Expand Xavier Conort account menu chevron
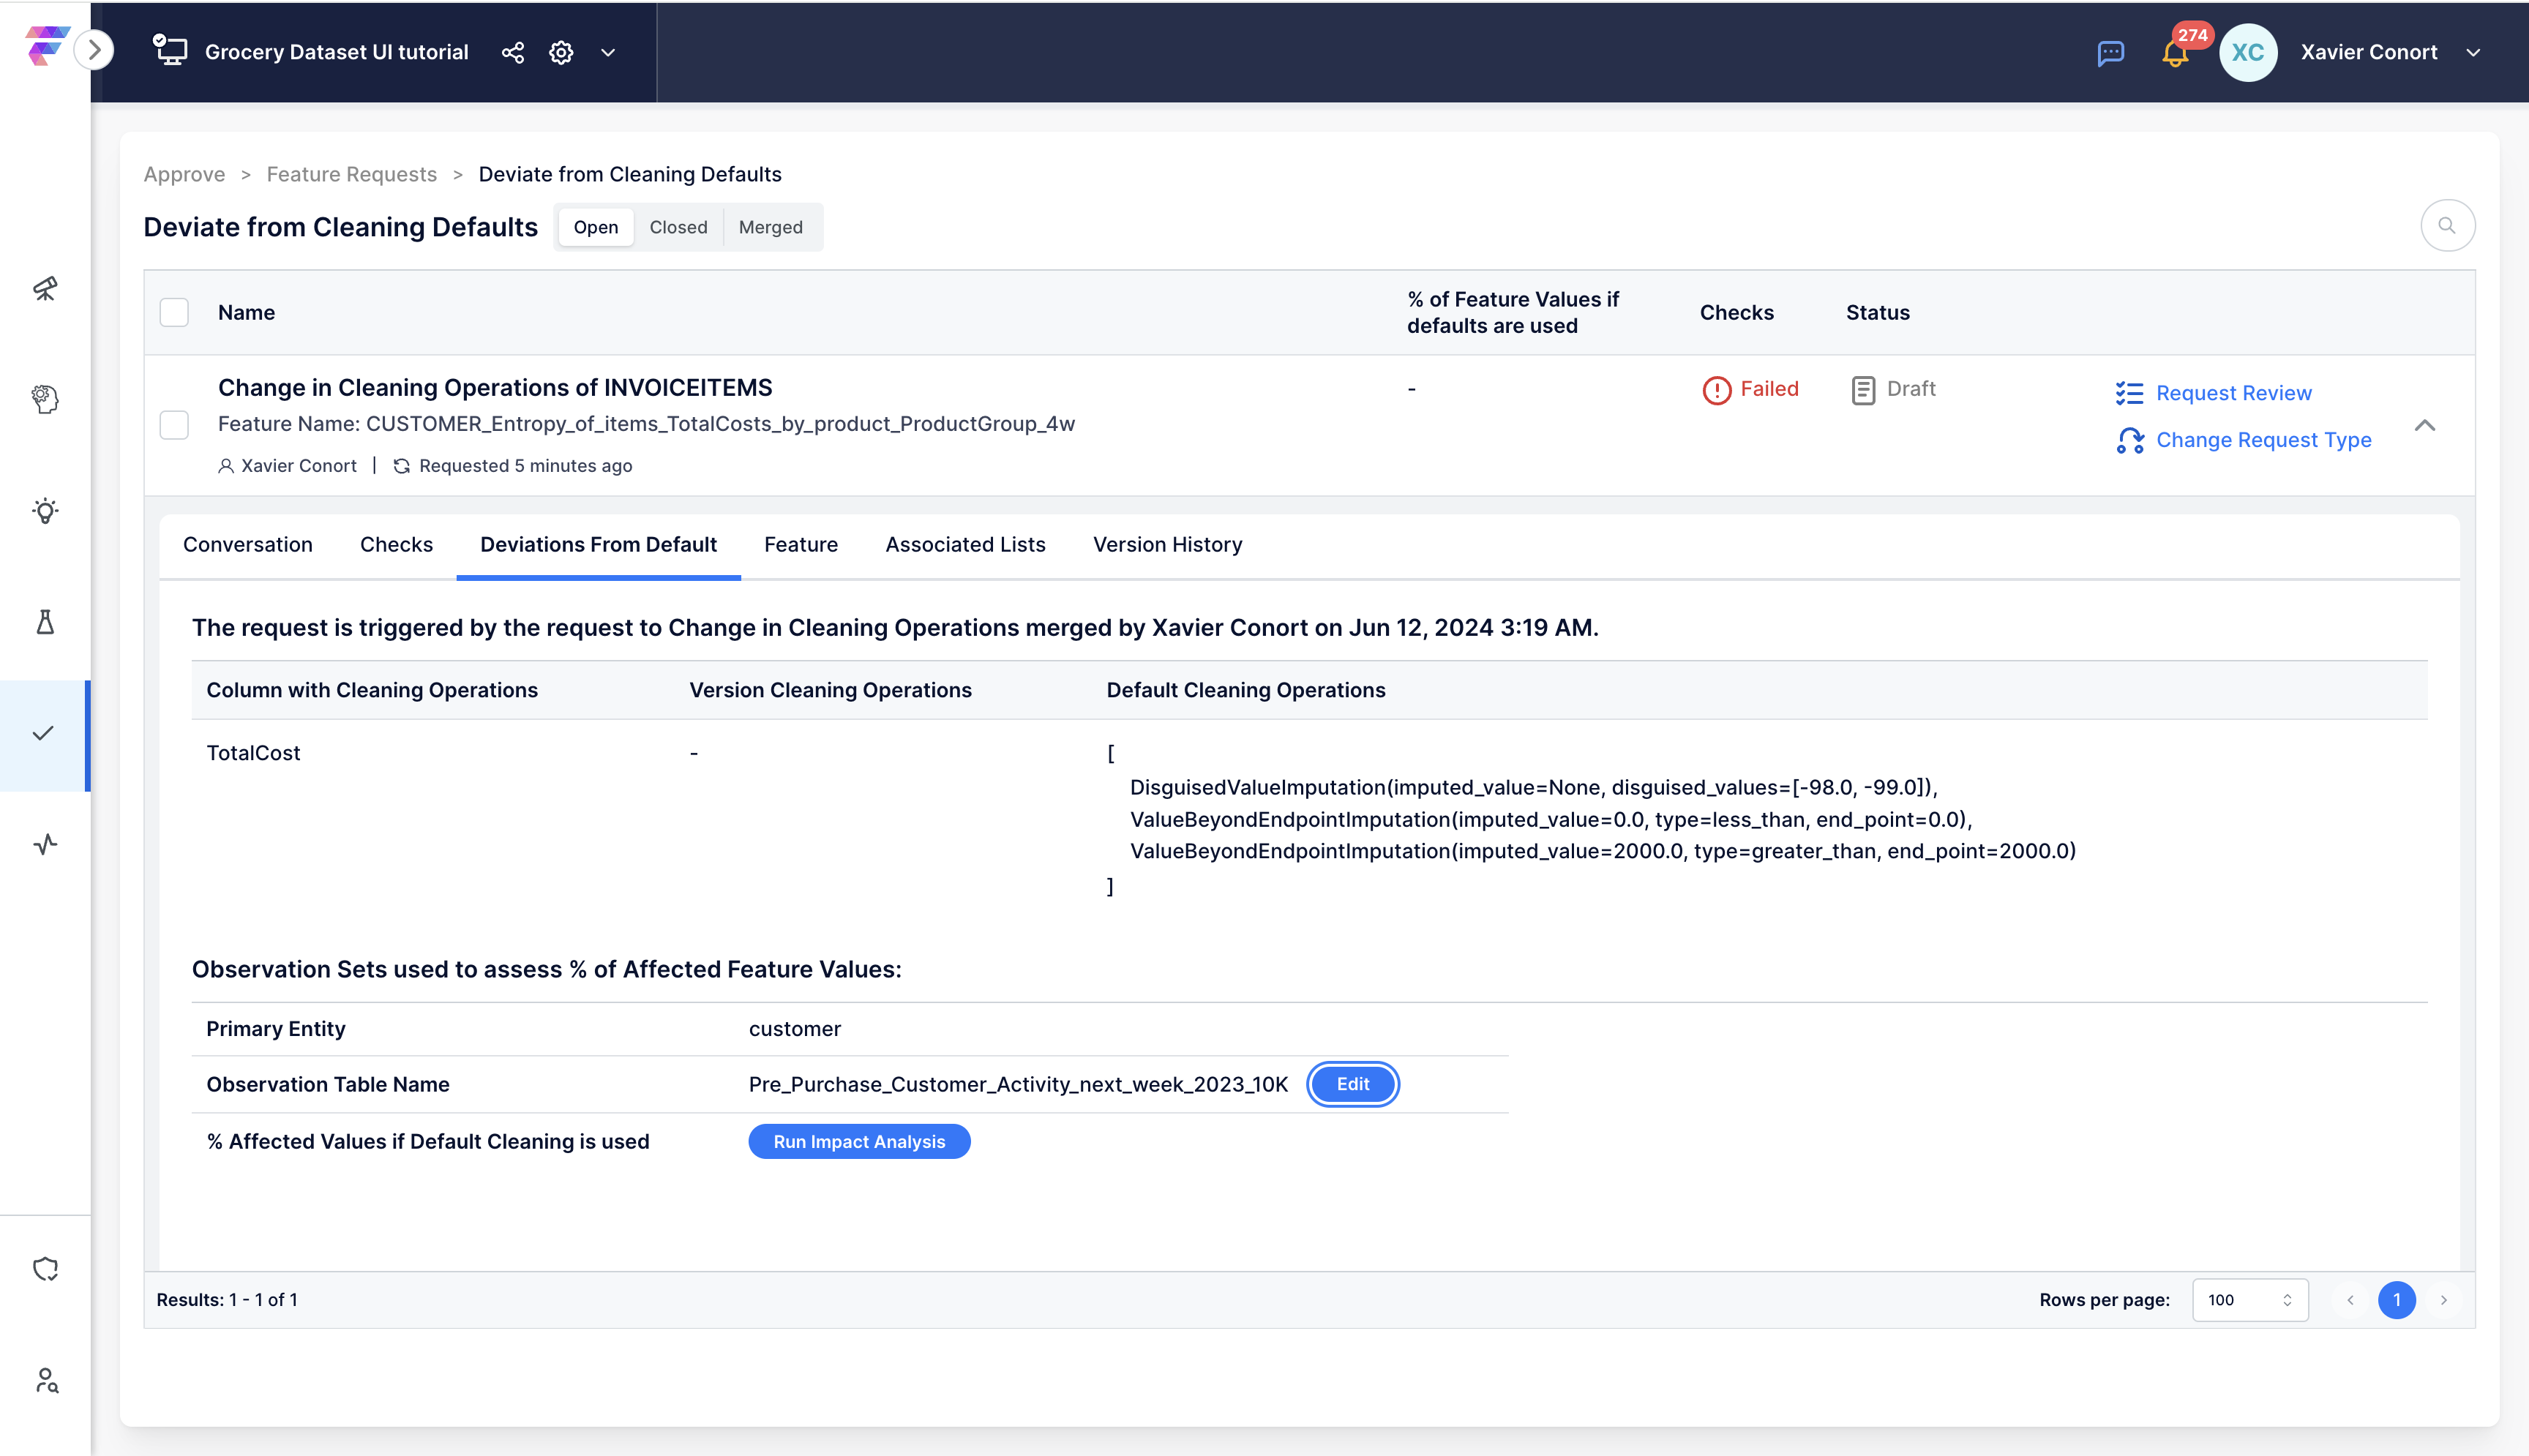2529x1456 pixels. (2473, 52)
